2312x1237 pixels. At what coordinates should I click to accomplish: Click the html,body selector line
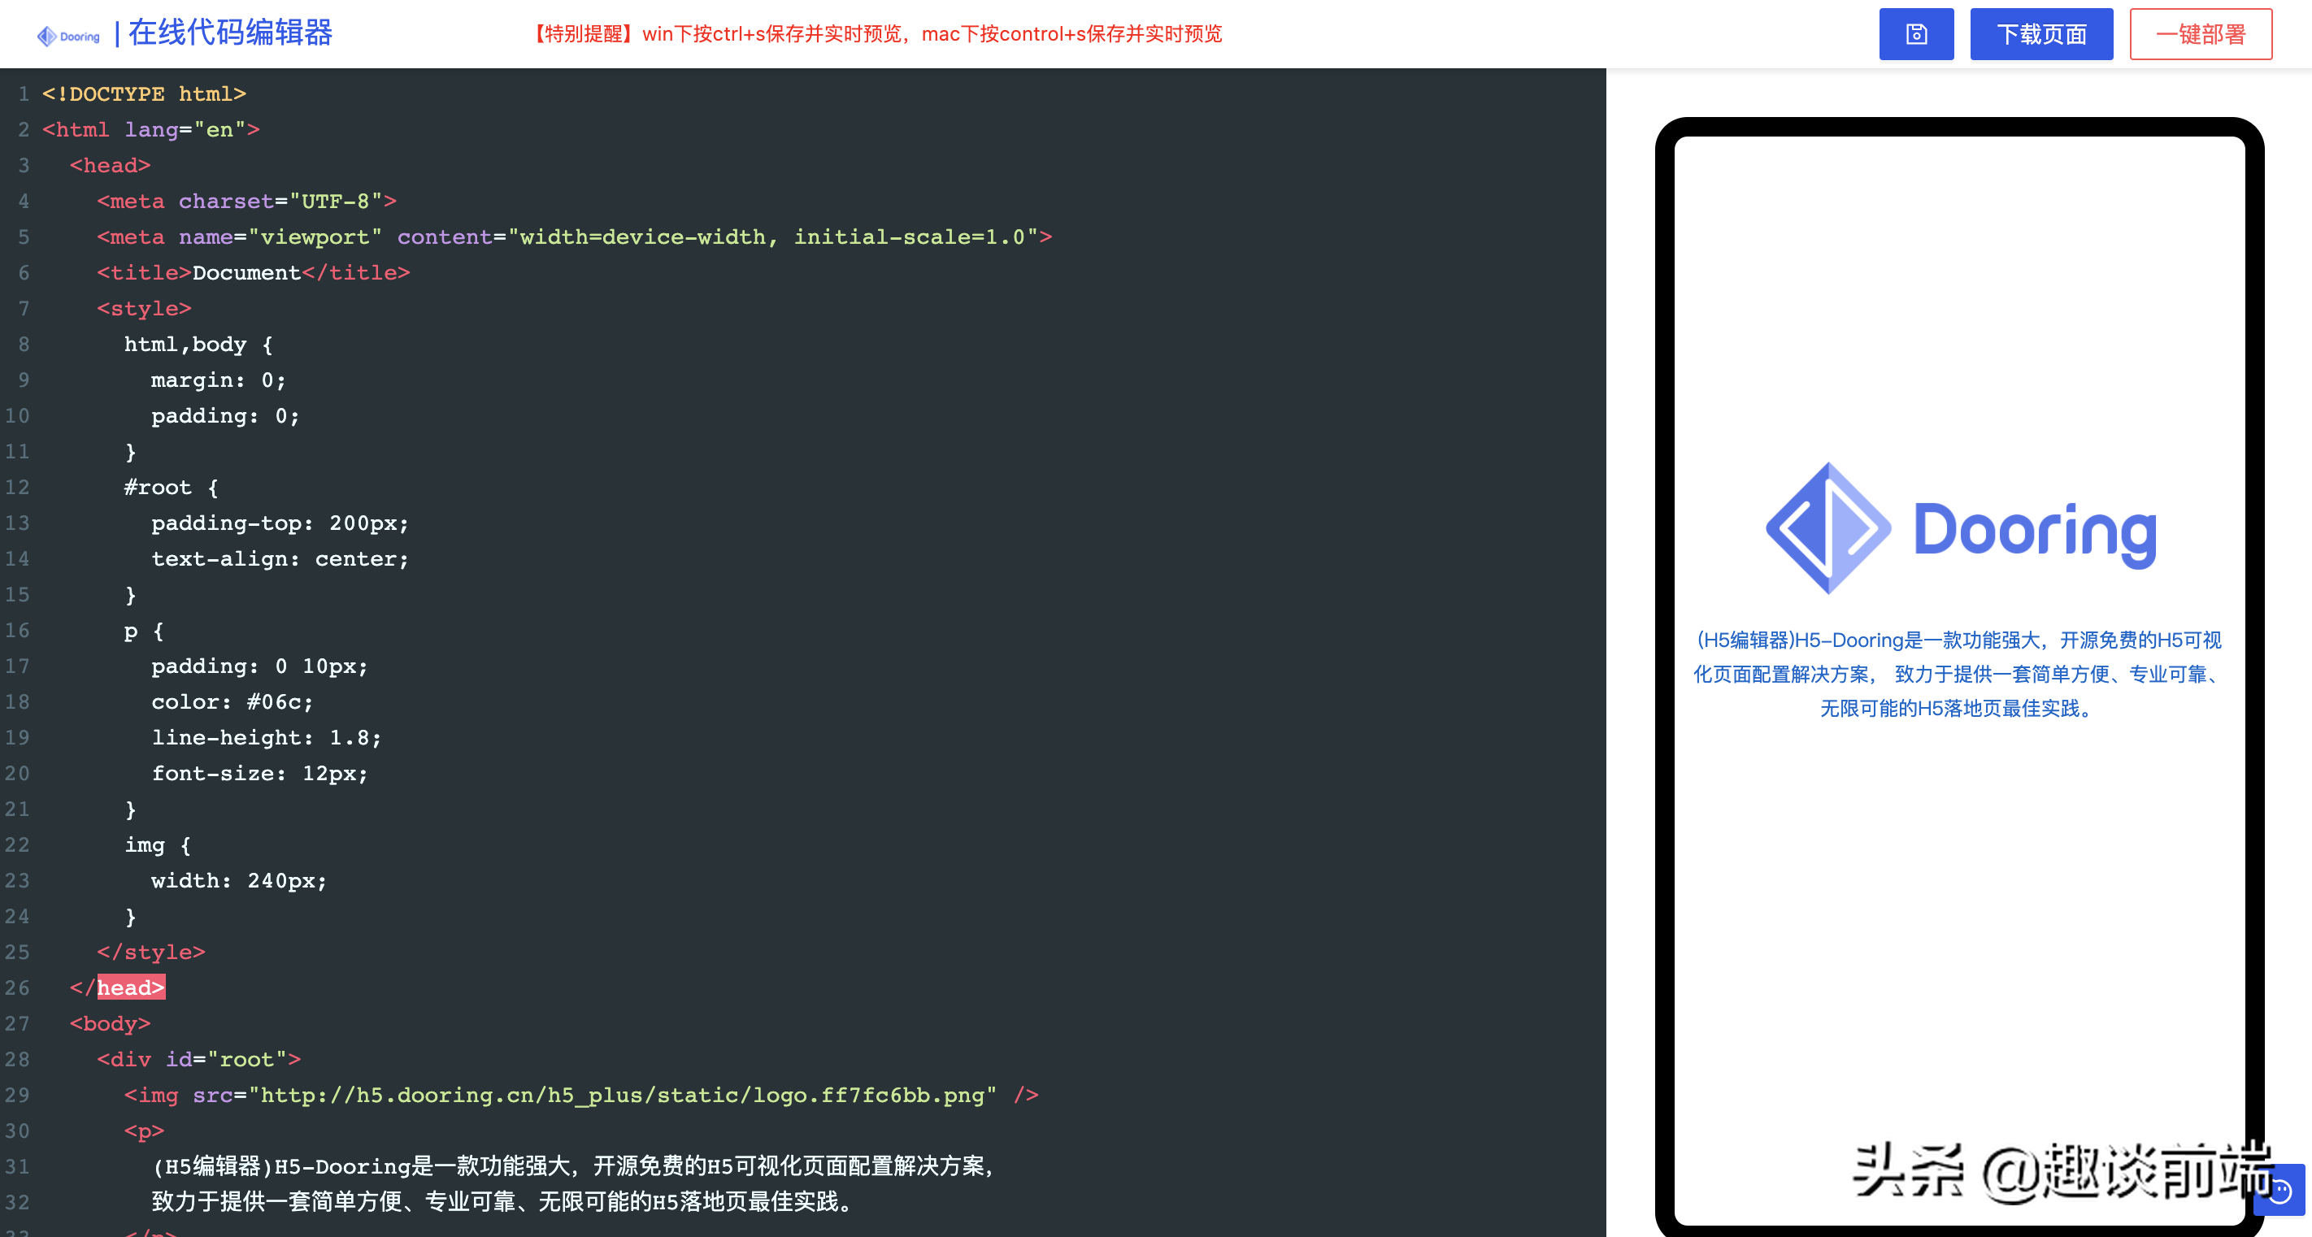[x=198, y=345]
